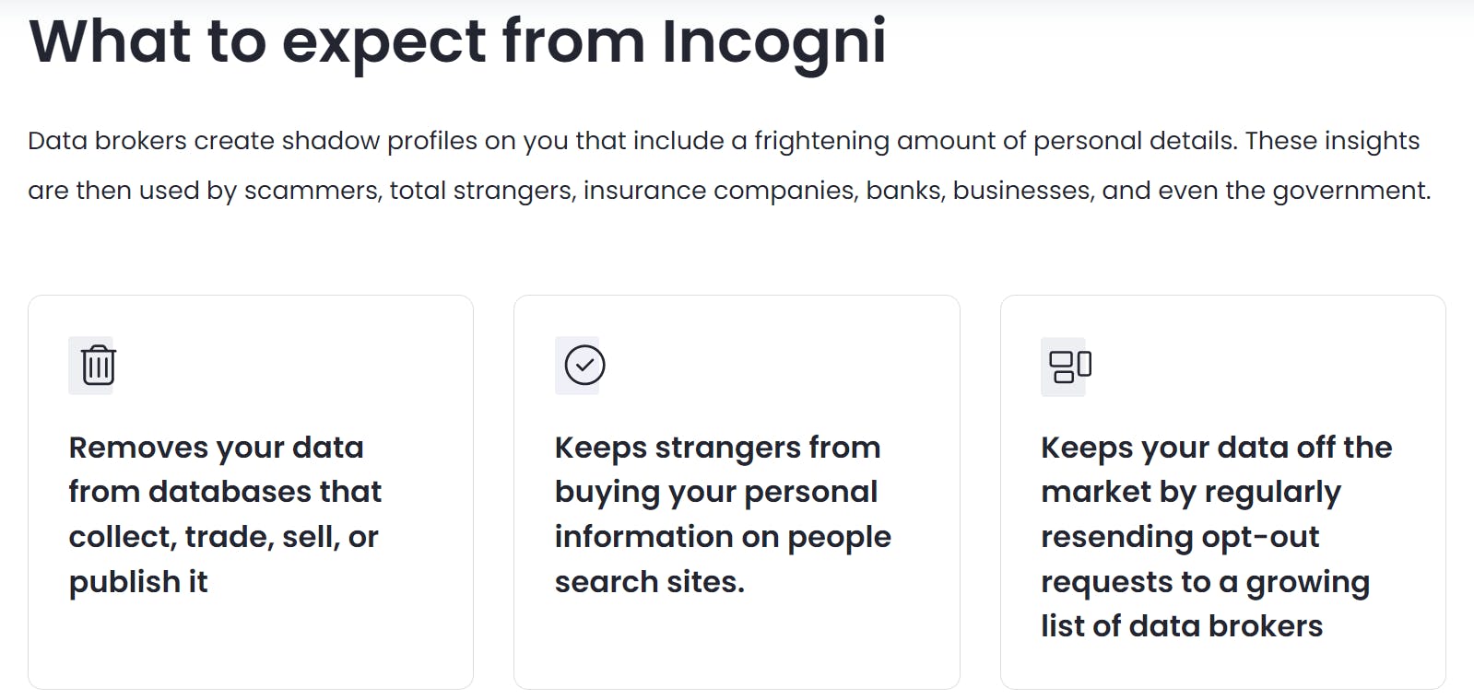Image resolution: width=1474 pixels, height=699 pixels.
Task: Click the word 'Incogni' in the heading
Action: tap(774, 41)
